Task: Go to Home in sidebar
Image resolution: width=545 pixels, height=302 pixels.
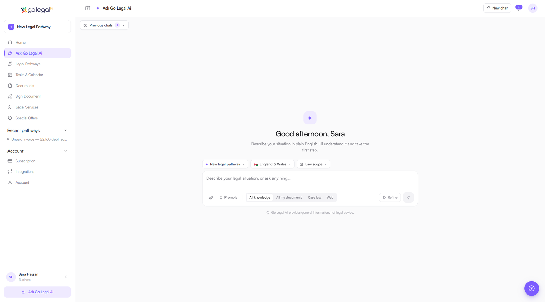Action: [x=37, y=42]
